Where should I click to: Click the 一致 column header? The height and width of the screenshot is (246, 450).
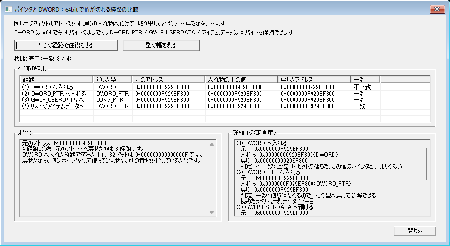tap(365, 79)
